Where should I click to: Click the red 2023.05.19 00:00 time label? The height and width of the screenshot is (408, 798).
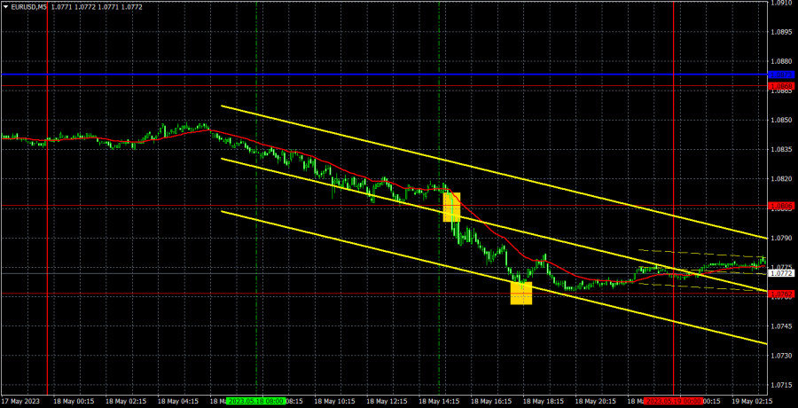pos(674,401)
